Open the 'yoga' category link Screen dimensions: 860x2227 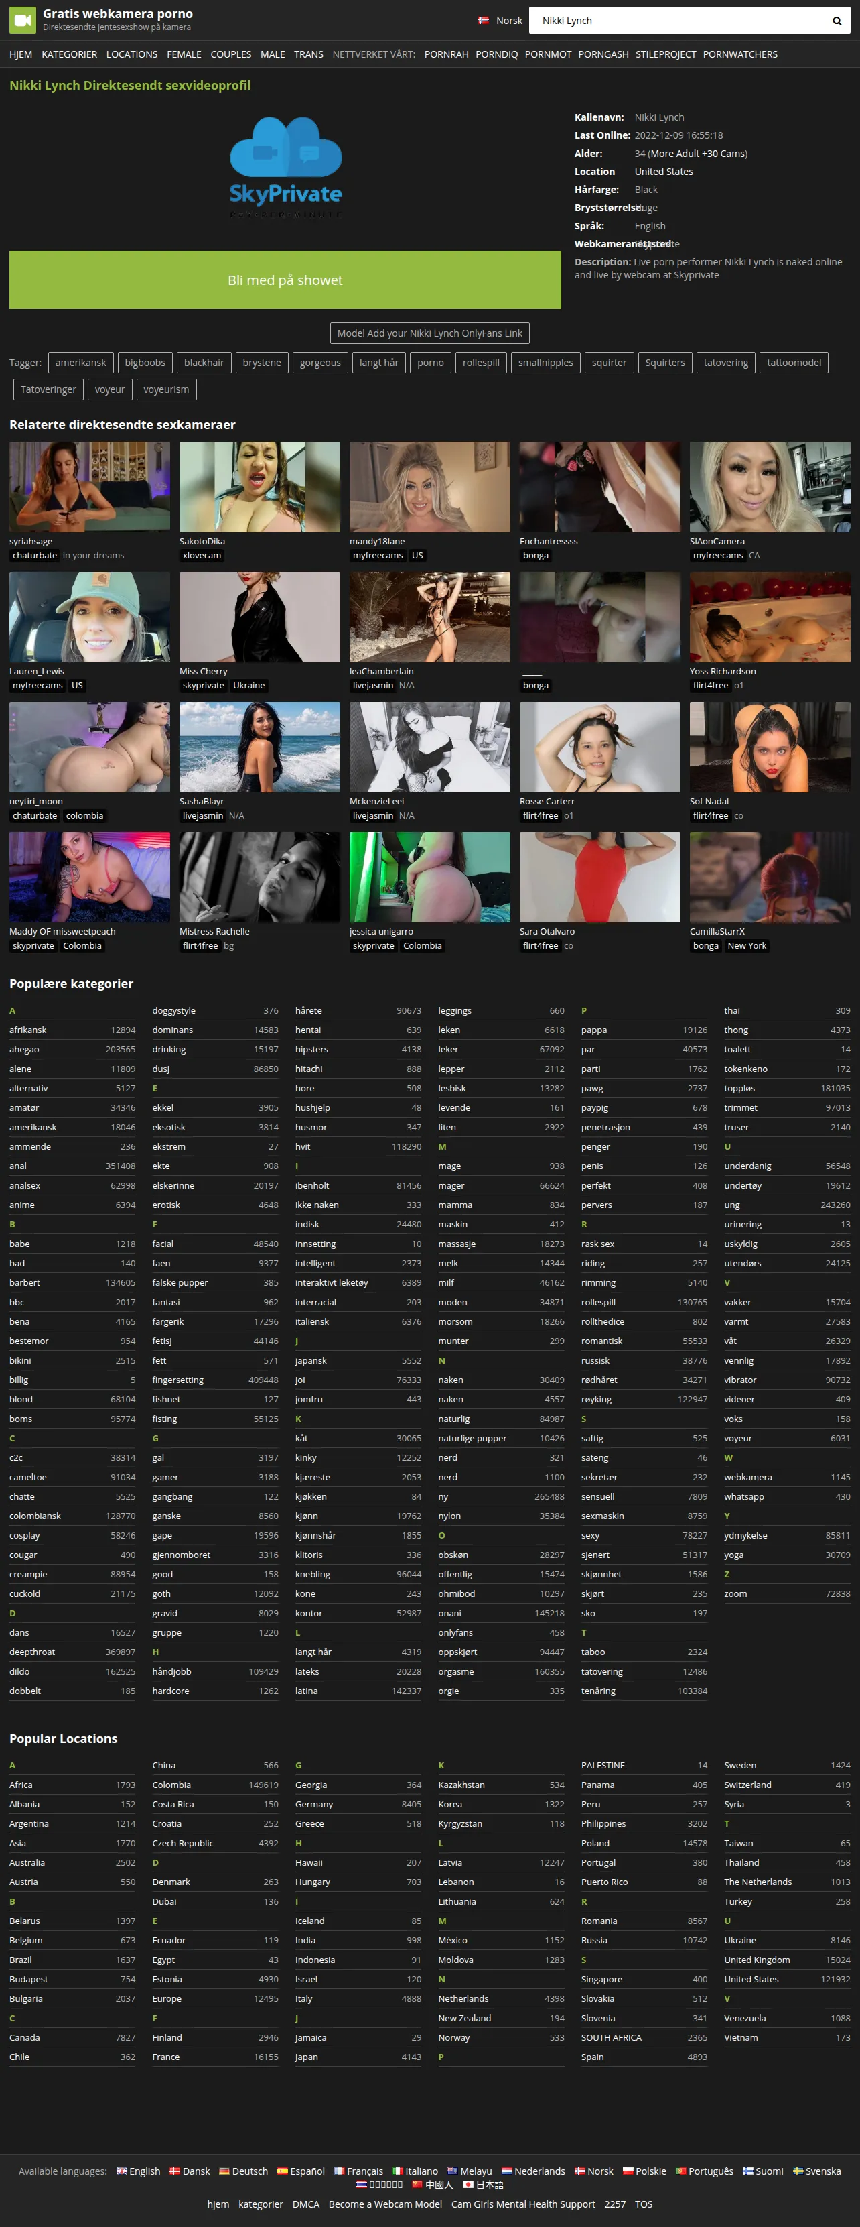pos(734,1555)
